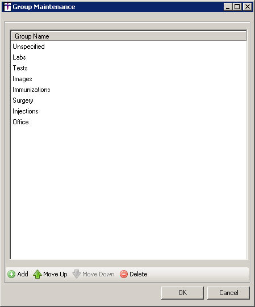
Task: Choose the Images group
Action: pos(128,79)
